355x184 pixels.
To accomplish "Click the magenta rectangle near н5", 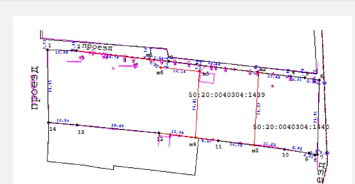I will click(x=207, y=78).
